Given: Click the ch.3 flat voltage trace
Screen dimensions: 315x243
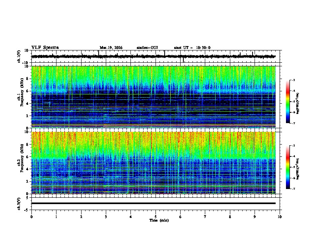Looking at the screenshot, I should click(154, 203).
